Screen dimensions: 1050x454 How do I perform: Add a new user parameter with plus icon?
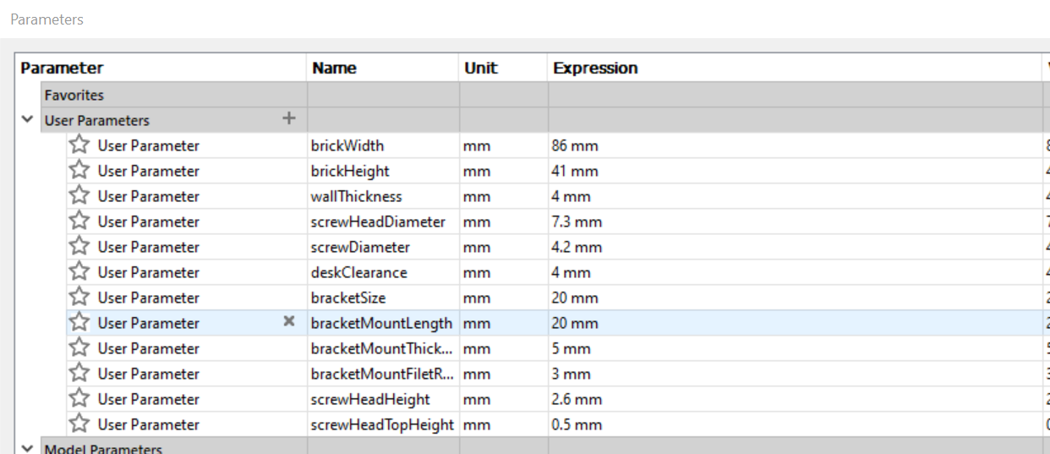(288, 118)
